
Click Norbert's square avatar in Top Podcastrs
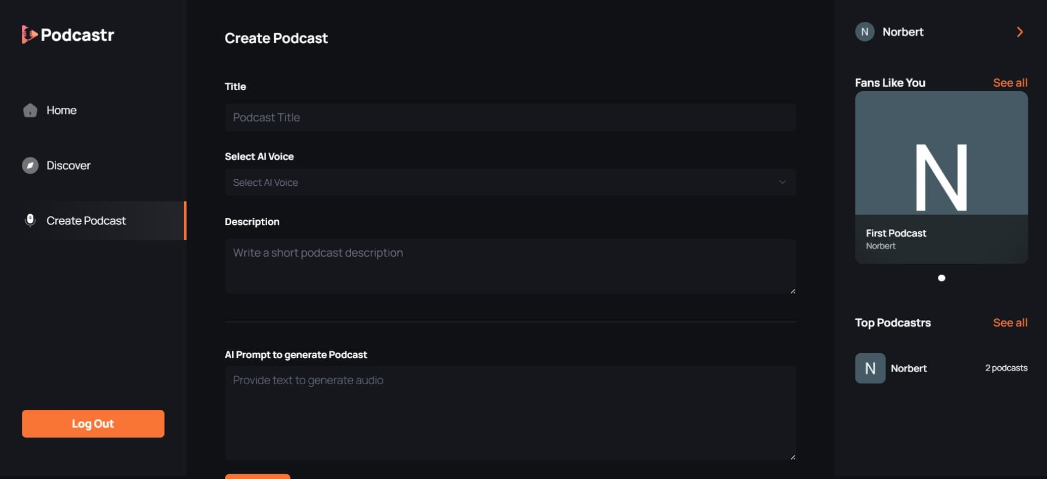(x=870, y=368)
